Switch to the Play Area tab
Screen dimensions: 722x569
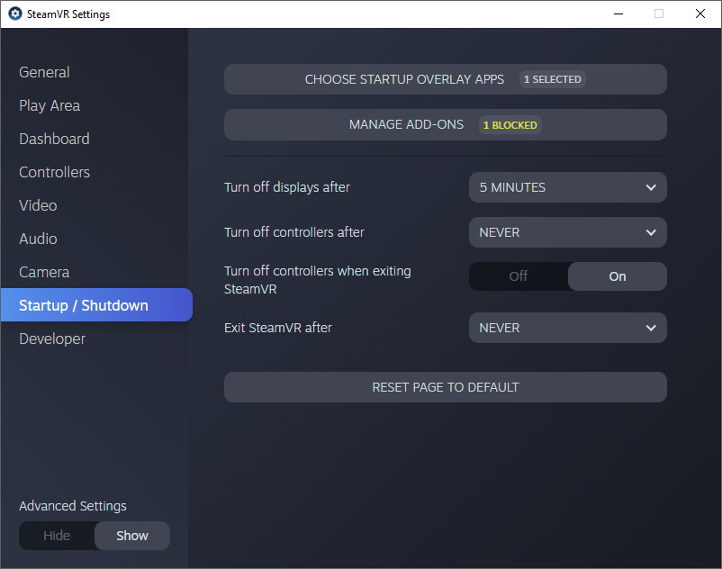click(x=50, y=105)
